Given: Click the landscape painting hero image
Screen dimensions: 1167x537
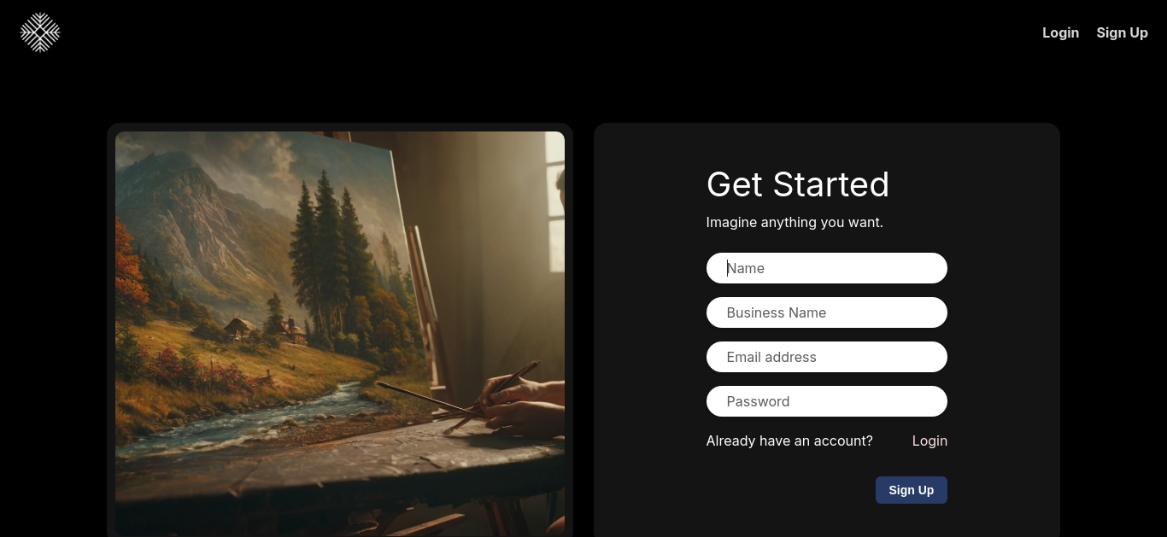Looking at the screenshot, I should pyautogui.click(x=340, y=334).
